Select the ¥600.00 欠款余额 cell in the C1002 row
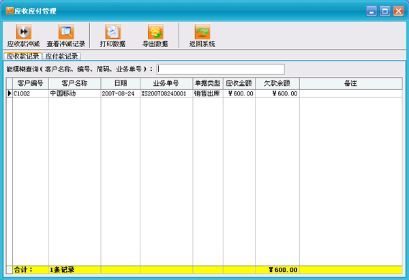This screenshot has width=409, height=280. point(277,93)
